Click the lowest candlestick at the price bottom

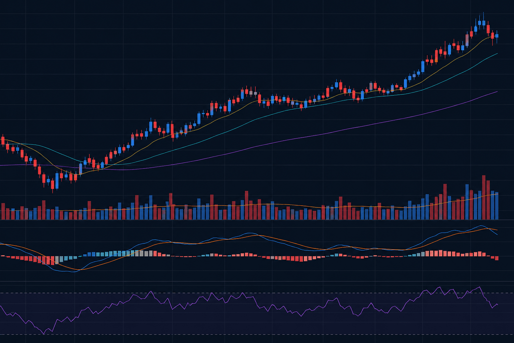tap(53, 185)
